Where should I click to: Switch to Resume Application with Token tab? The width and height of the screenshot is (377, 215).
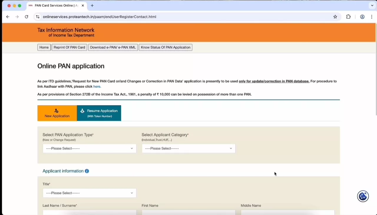click(99, 113)
